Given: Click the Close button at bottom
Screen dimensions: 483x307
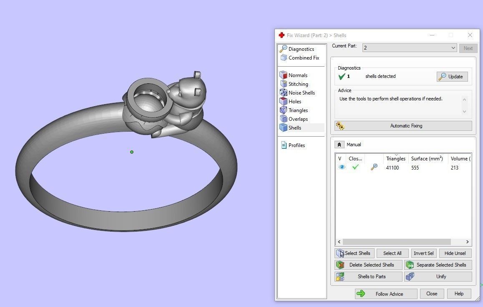Looking at the screenshot, I should [432, 294].
